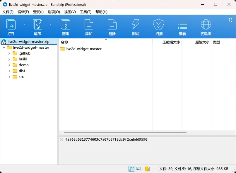This screenshot has height=173, width=236.
Task: Click the 查看 (View) list icon
Action: tap(182, 25)
